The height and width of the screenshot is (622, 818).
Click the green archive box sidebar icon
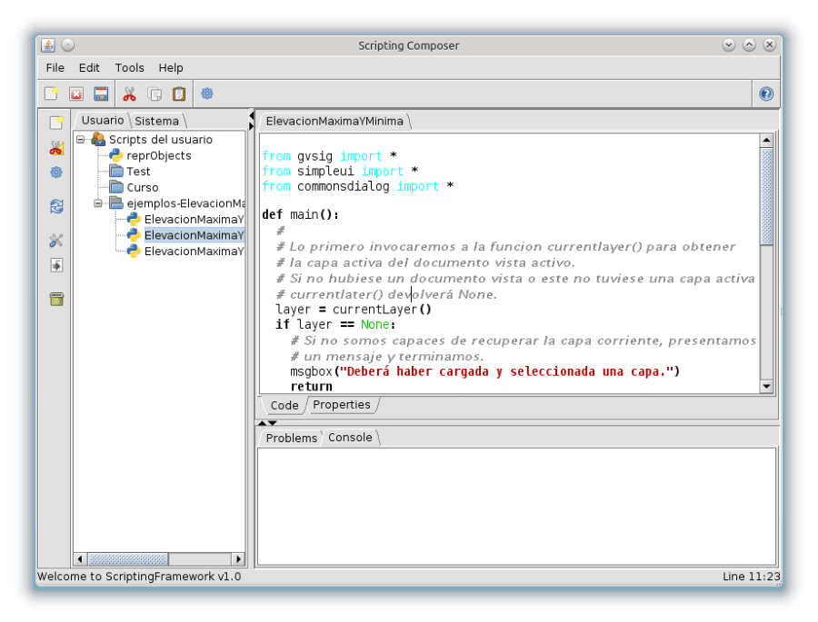[x=56, y=300]
